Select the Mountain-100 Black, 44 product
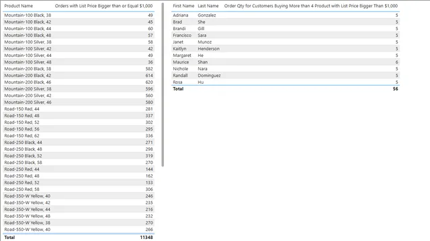 (28, 28)
